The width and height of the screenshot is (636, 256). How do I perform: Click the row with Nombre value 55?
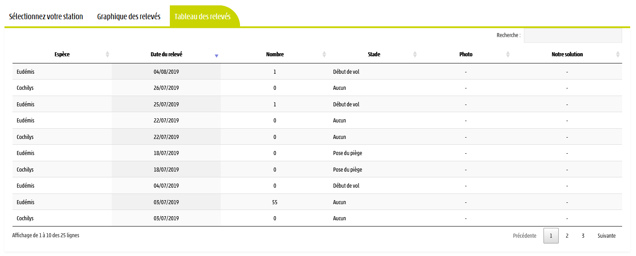click(x=317, y=202)
